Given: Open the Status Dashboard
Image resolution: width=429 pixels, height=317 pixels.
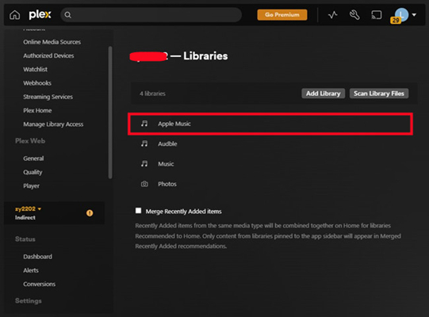Looking at the screenshot, I should [38, 257].
